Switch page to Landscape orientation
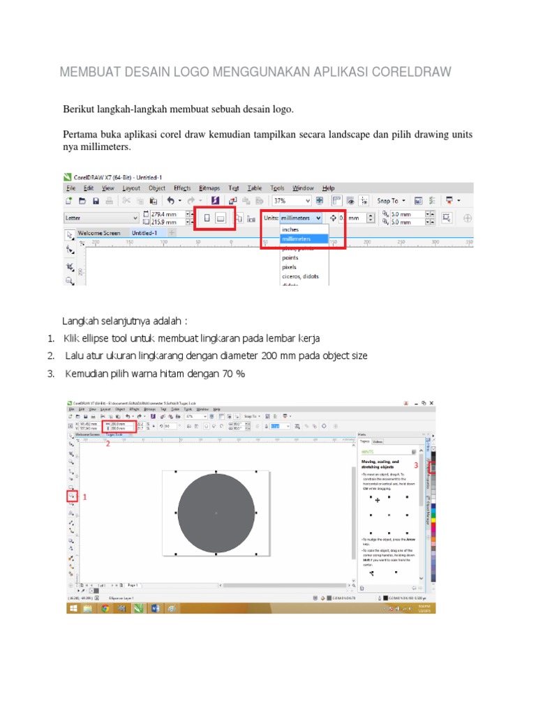The image size is (536, 714). [221, 218]
